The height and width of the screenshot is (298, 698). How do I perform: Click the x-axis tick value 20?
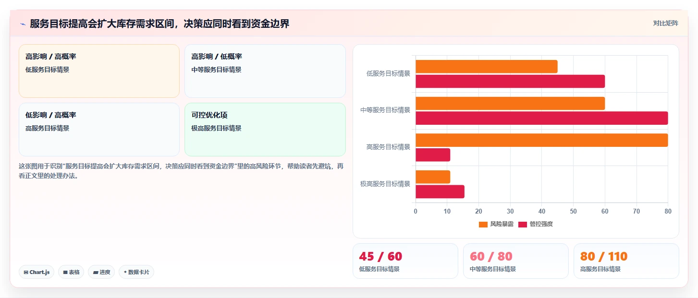tap(478, 211)
